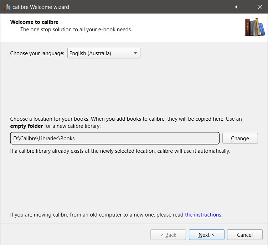
Task: Click the Welcome to calibre heading
Action: click(x=34, y=22)
